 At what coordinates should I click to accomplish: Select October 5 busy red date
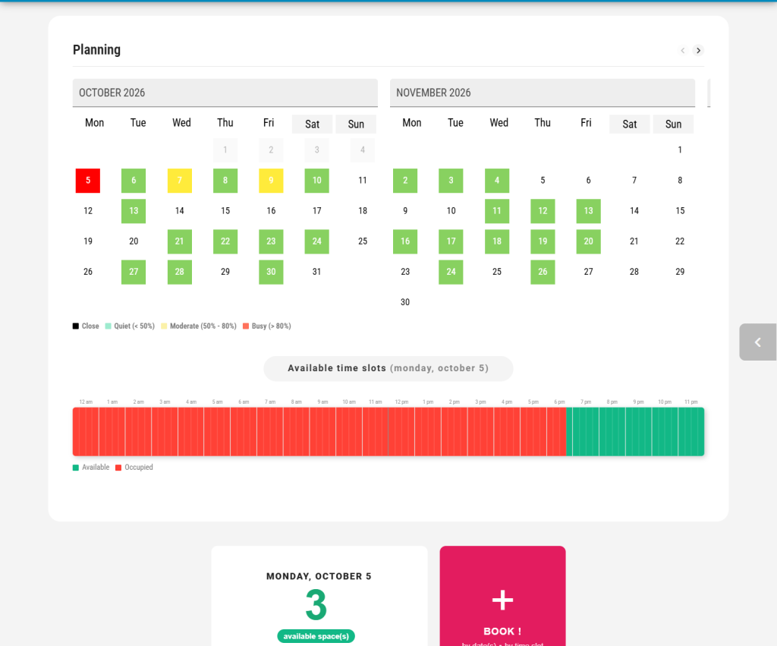click(88, 181)
